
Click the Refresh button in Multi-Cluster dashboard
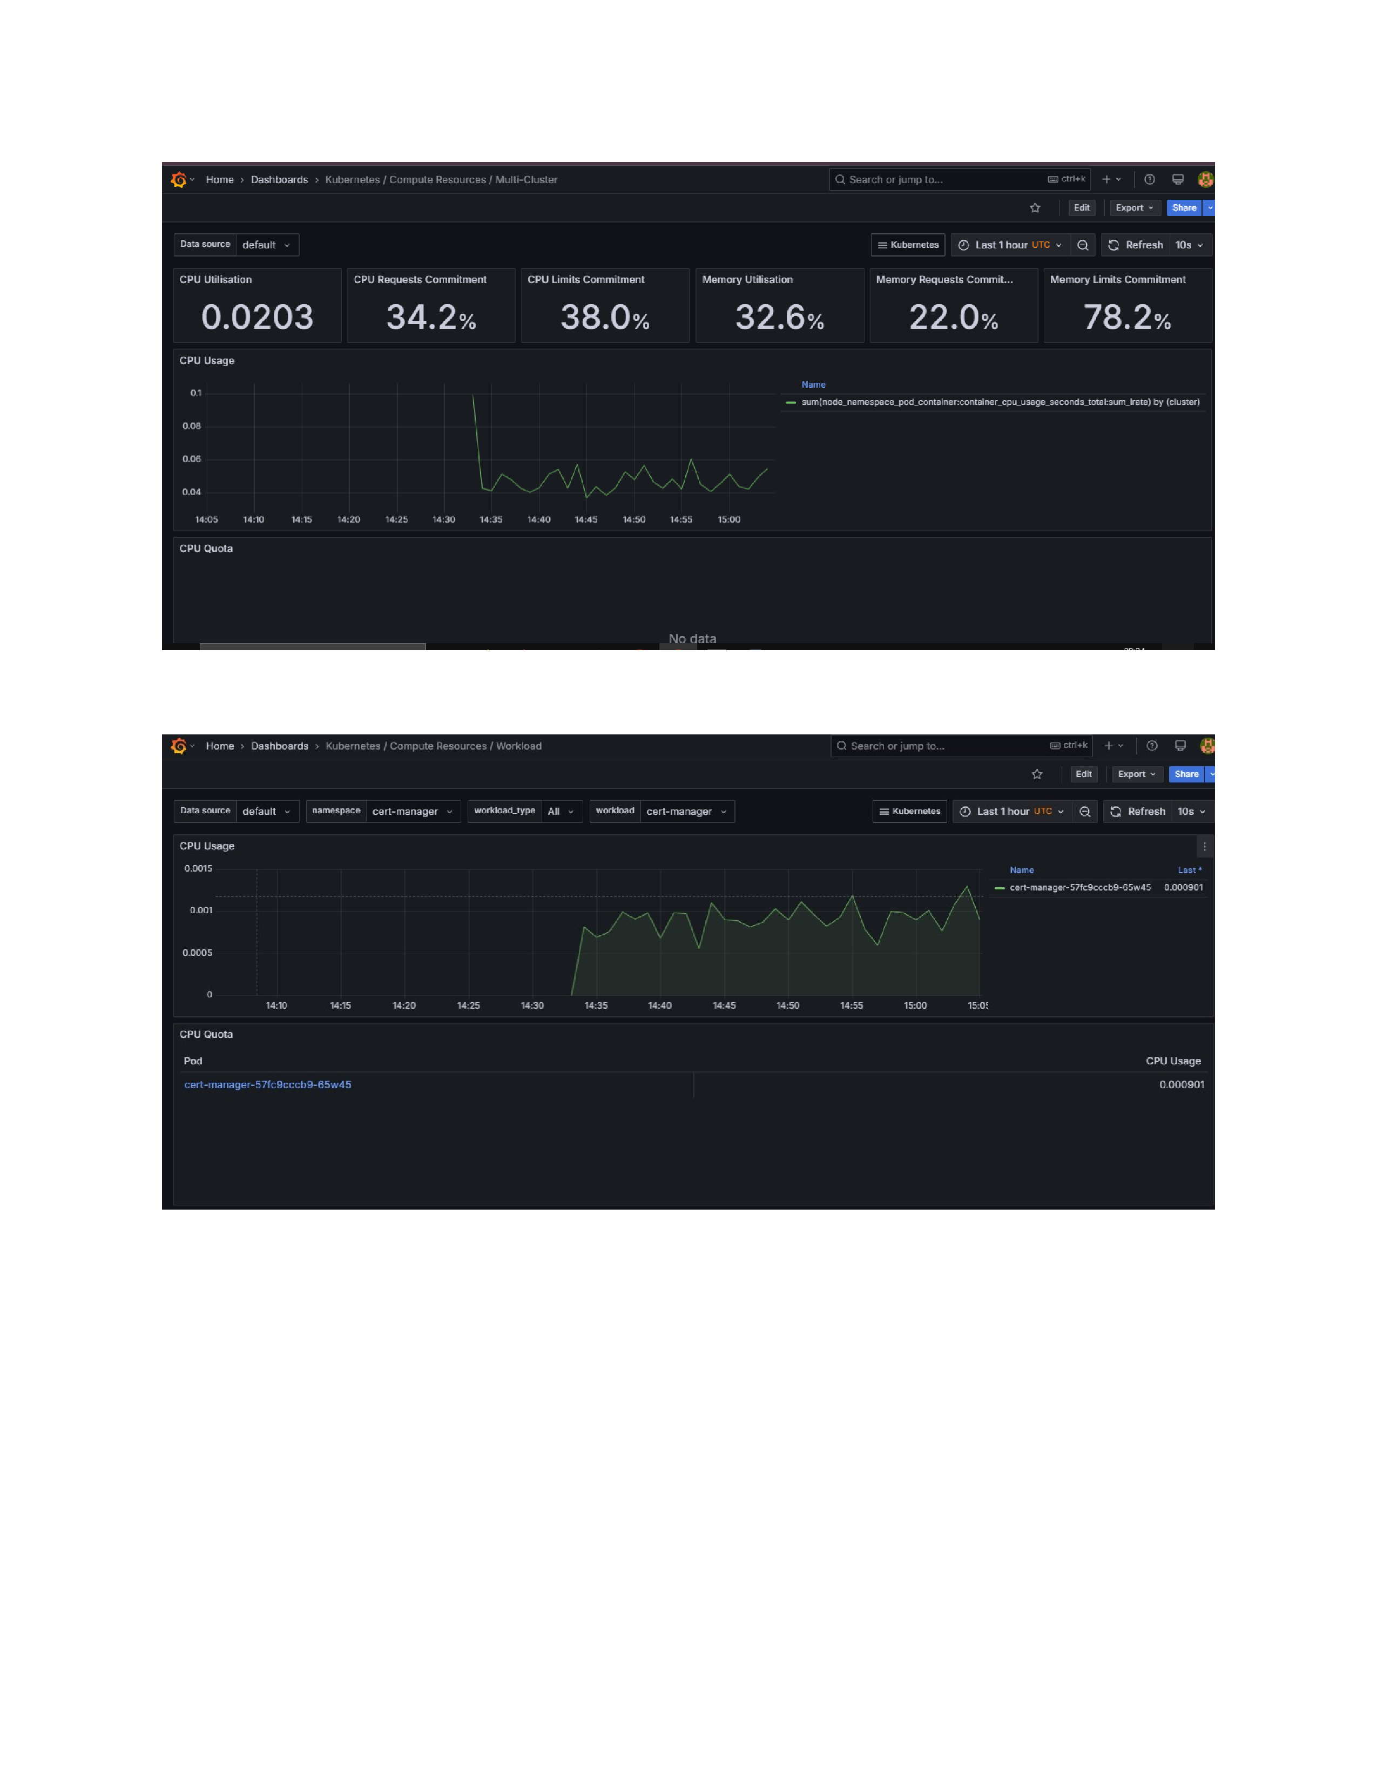point(1136,245)
